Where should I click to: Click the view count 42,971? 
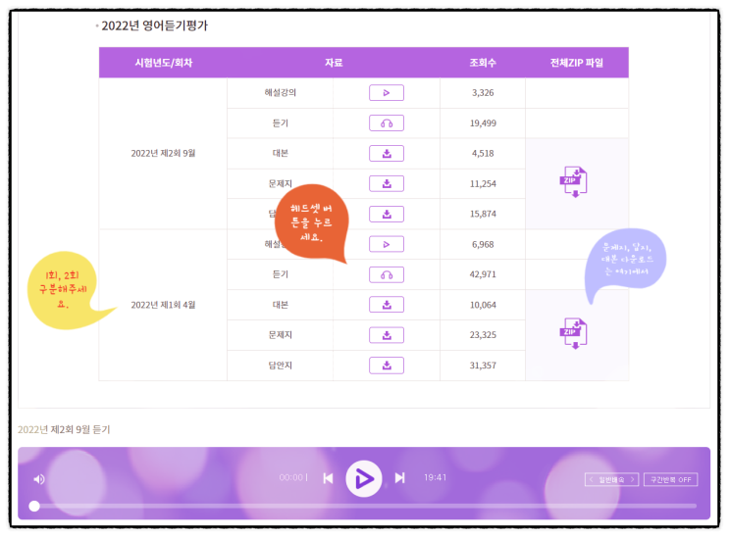coord(483,274)
